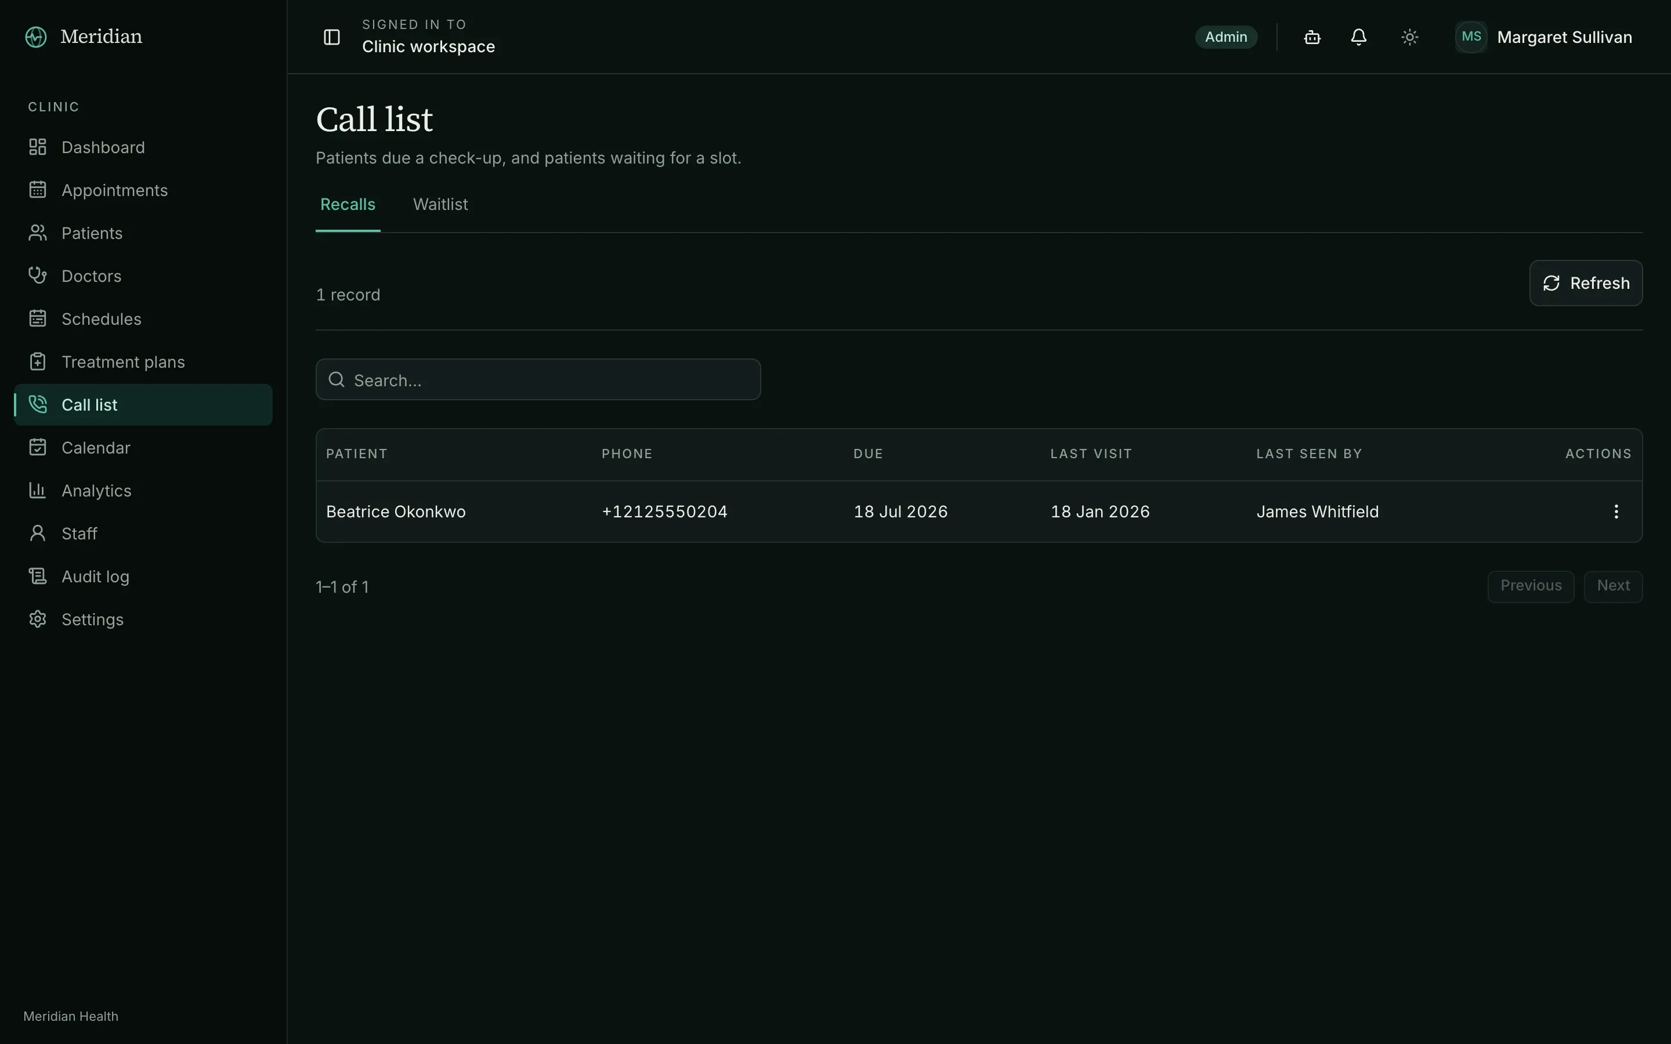The width and height of the screenshot is (1671, 1044).
Task: Select Call list in the sidebar
Action: tap(143, 405)
